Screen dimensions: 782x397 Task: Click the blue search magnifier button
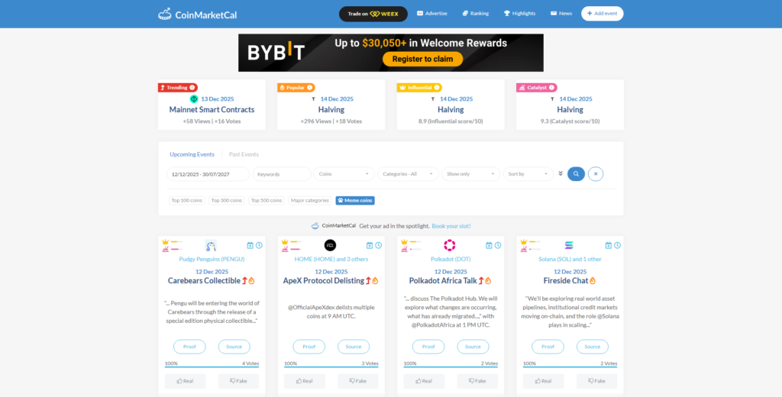576,174
